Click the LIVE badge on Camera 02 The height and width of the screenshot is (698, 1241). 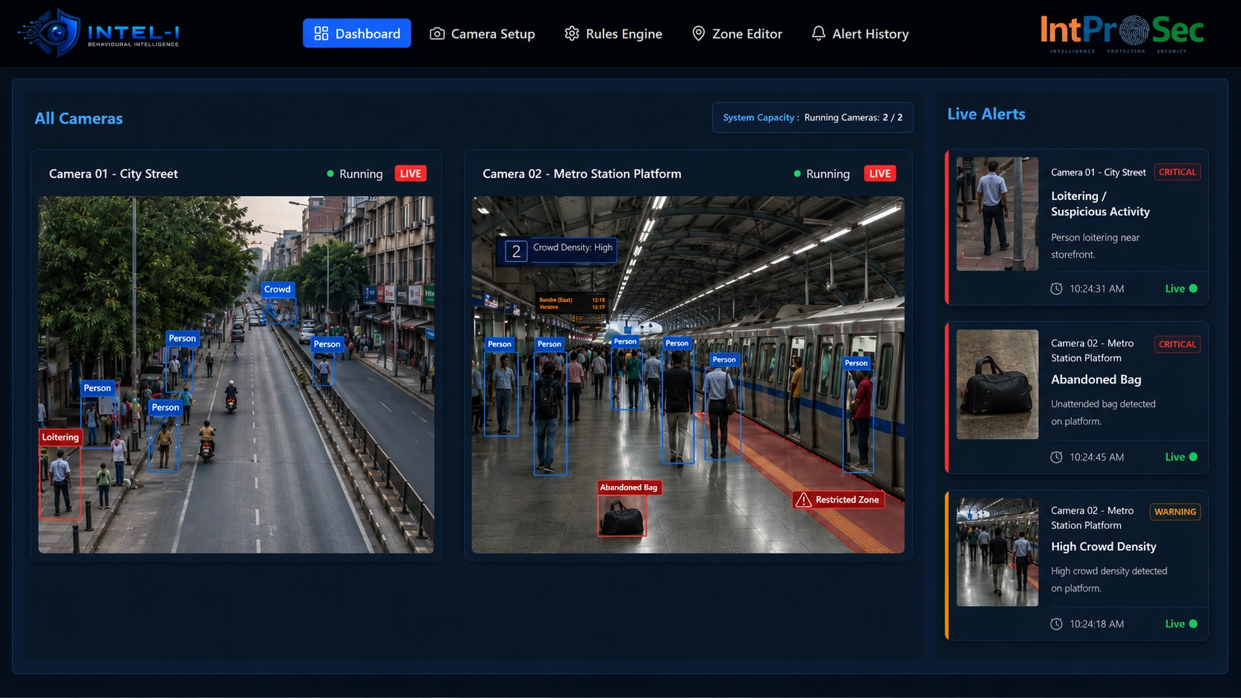pos(880,174)
